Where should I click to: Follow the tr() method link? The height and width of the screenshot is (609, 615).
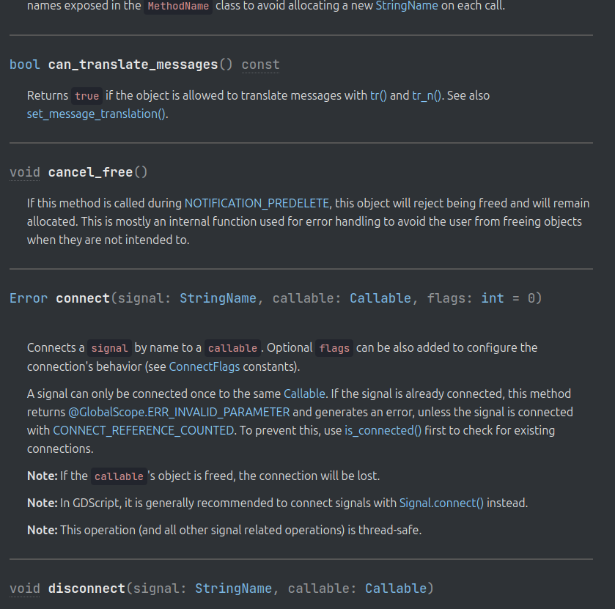(378, 95)
